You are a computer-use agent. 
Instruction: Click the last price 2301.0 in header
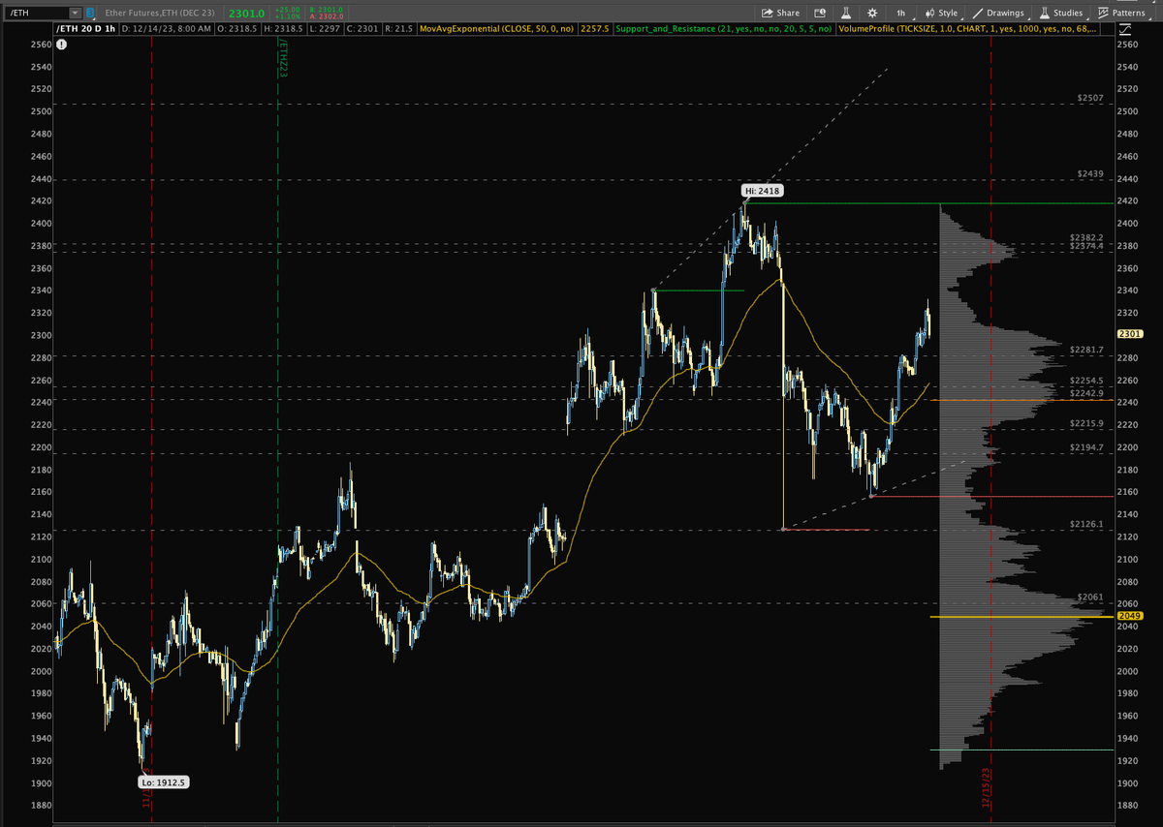[247, 13]
